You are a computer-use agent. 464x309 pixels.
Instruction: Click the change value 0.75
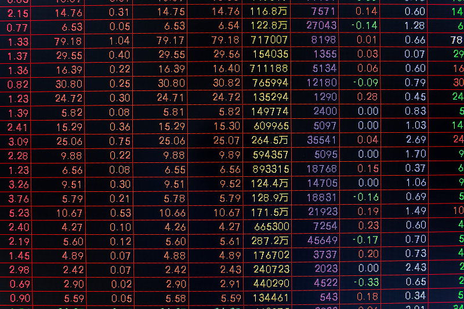(x=119, y=140)
